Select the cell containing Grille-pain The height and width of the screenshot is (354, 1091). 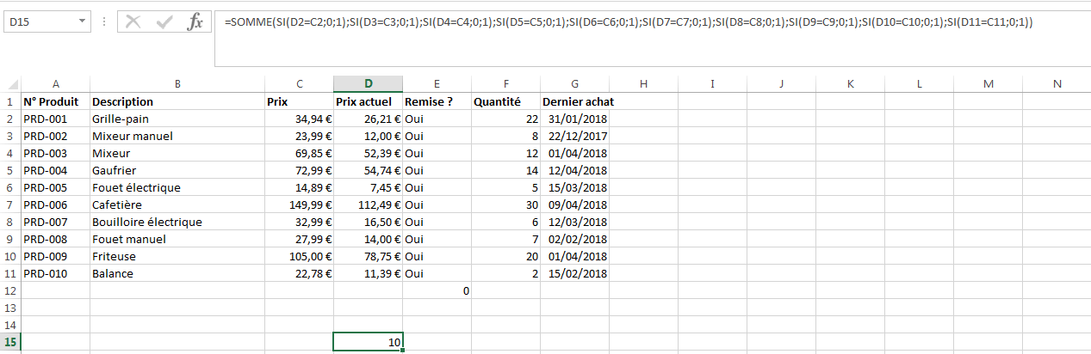pyautogui.click(x=177, y=119)
